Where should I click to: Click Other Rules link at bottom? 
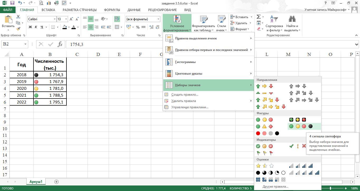[275, 187]
